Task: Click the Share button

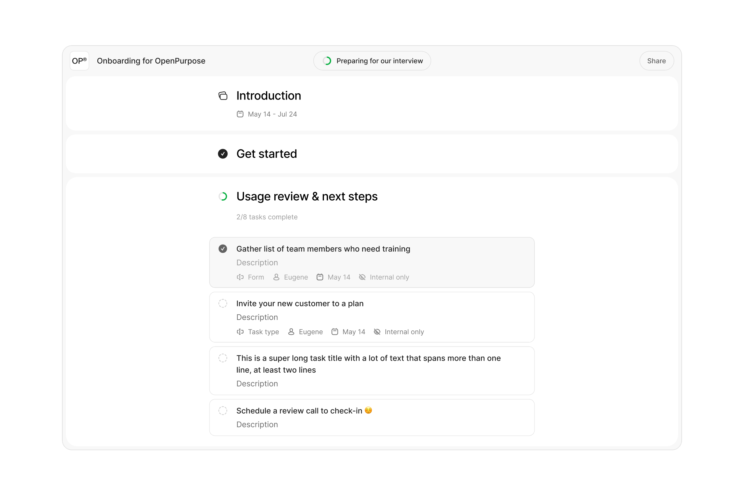Action: [x=656, y=61]
